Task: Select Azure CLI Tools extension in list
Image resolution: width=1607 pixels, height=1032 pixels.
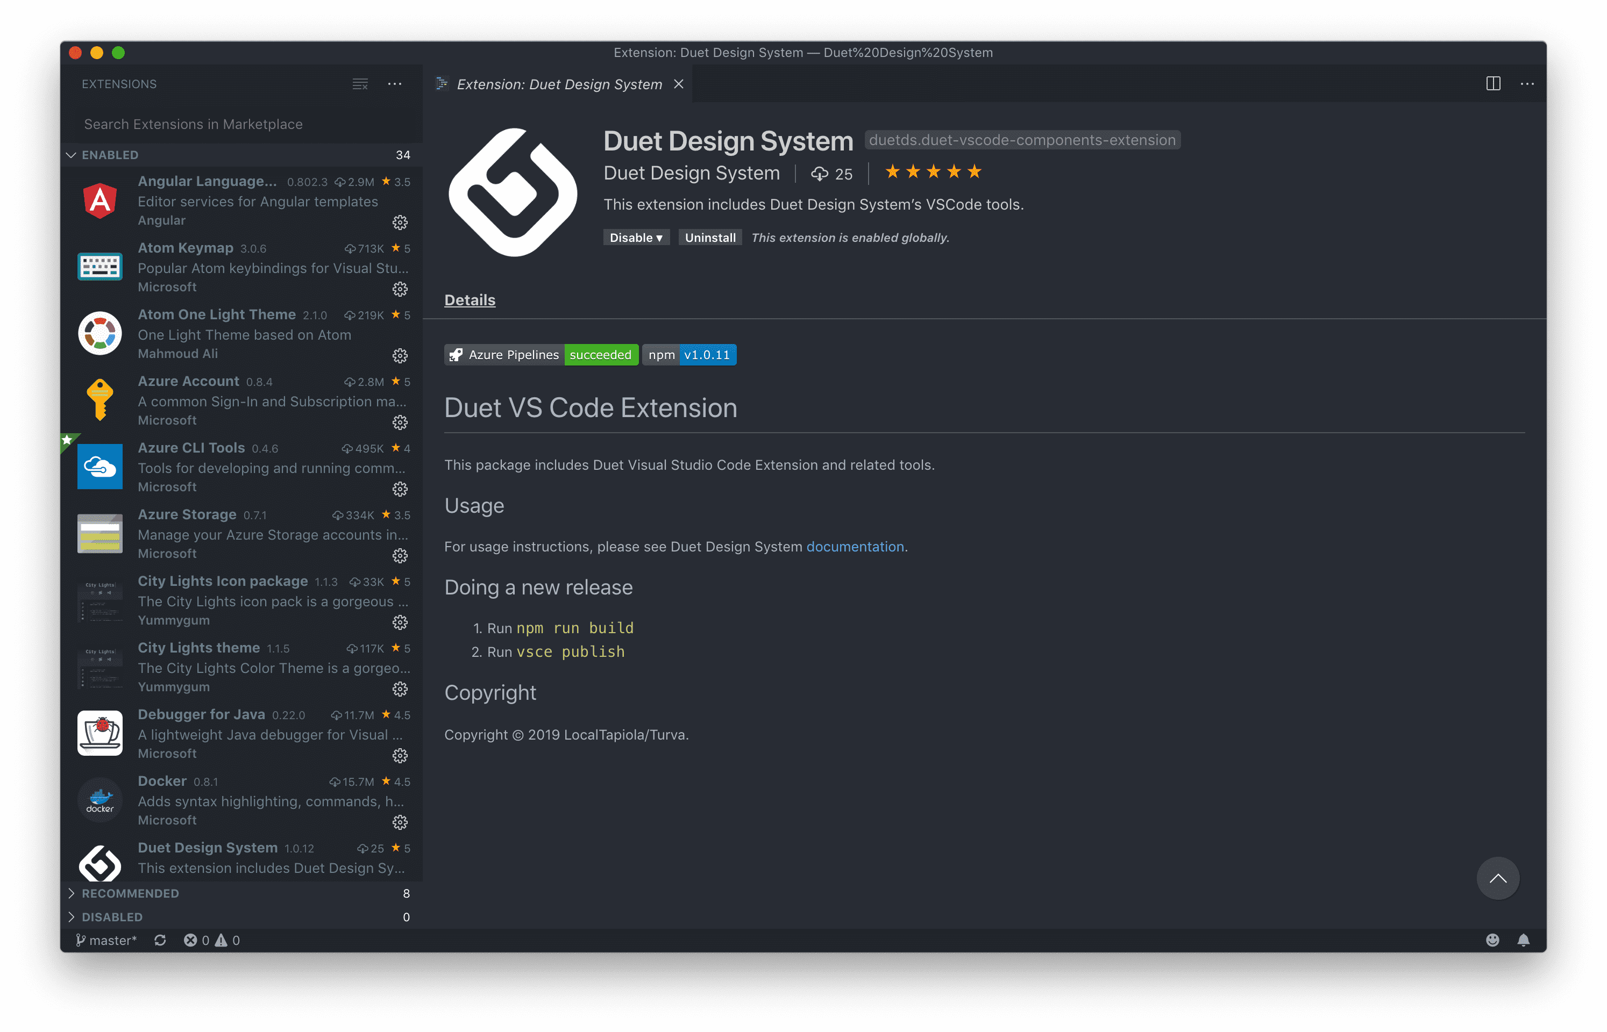Action: 241,467
